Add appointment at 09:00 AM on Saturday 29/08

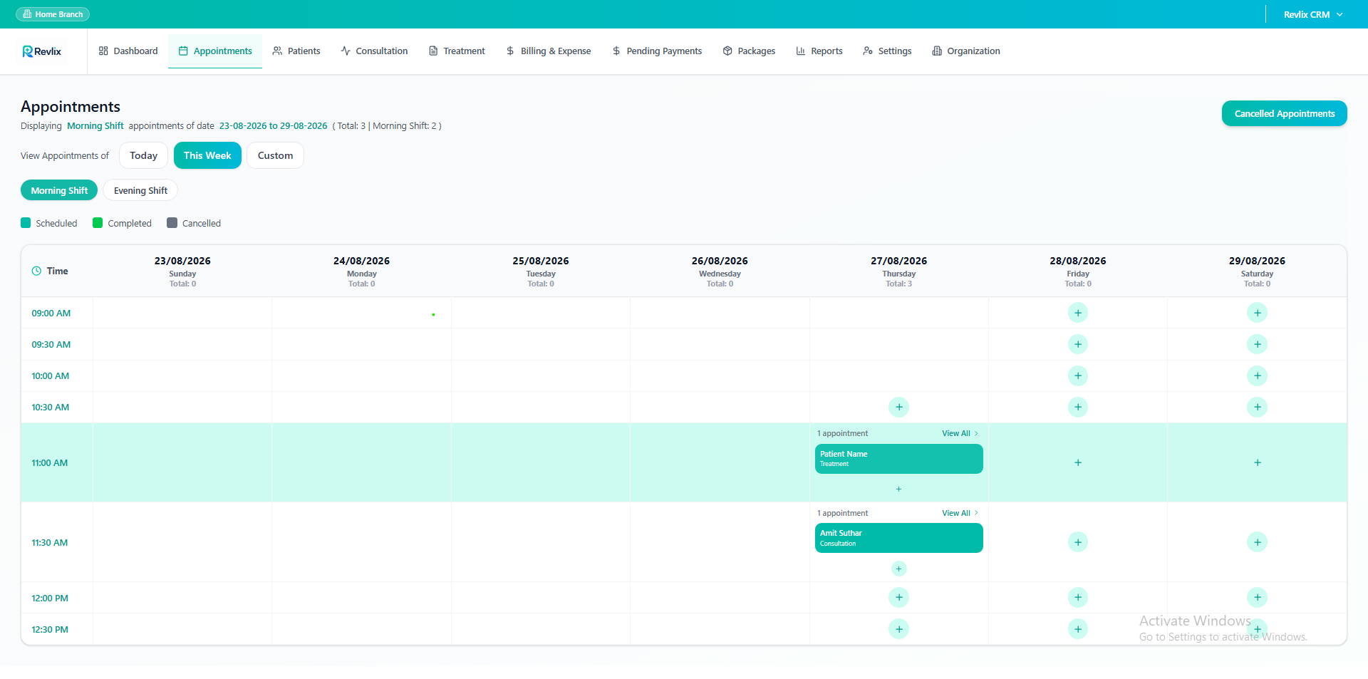1257,313
